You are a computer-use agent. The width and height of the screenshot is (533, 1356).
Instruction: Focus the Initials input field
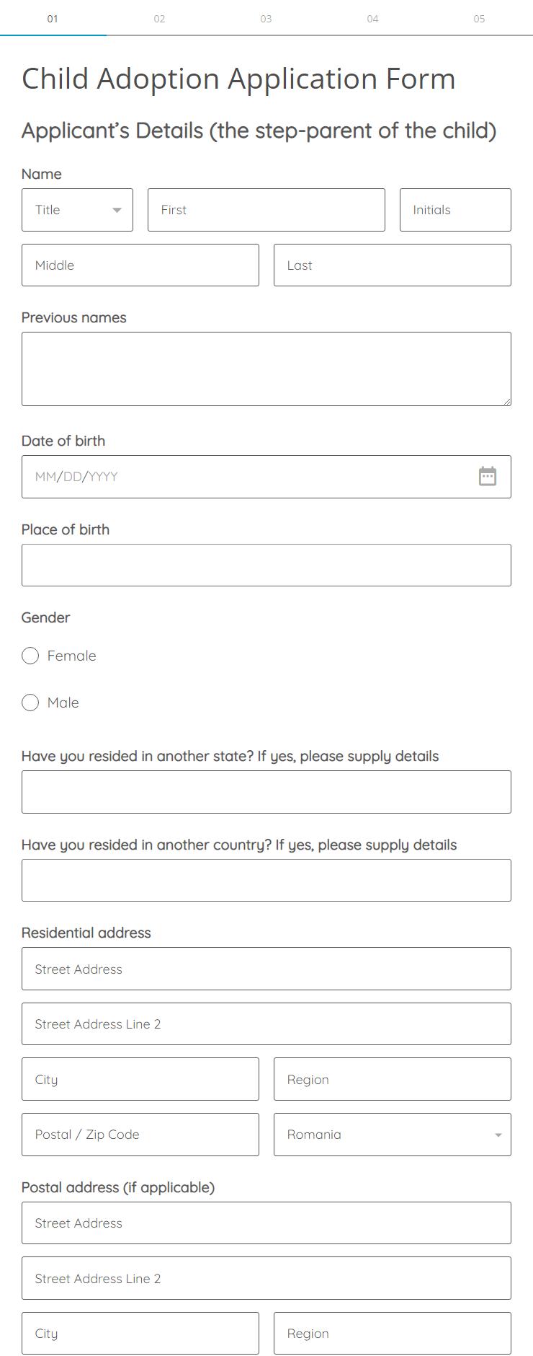455,210
